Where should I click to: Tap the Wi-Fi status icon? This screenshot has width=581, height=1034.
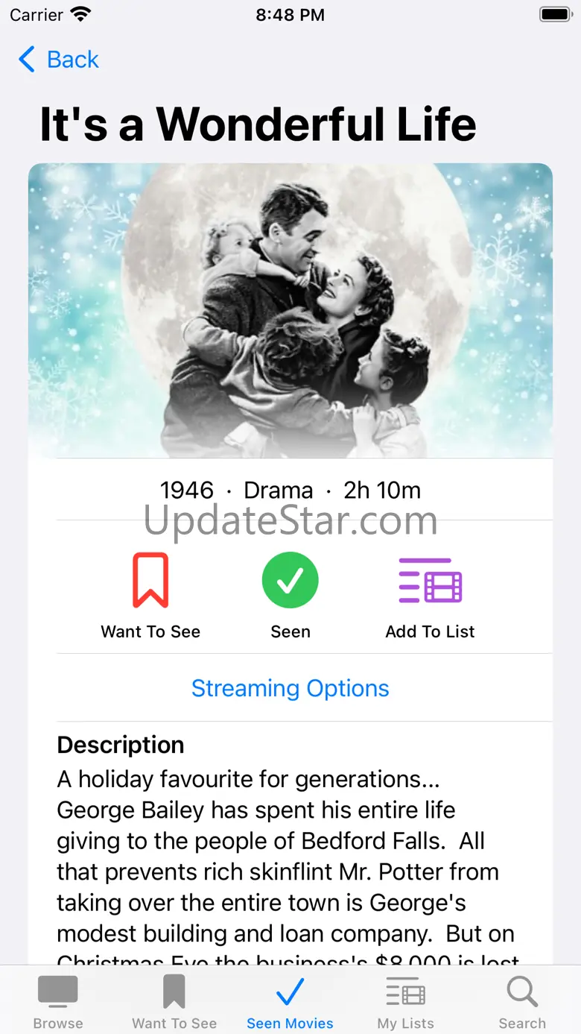click(x=80, y=14)
